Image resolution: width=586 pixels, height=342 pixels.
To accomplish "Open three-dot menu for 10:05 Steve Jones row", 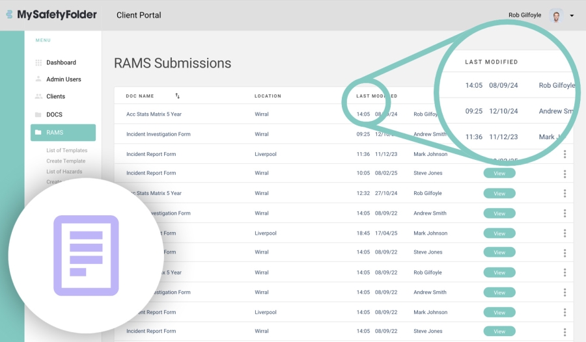I will [565, 174].
